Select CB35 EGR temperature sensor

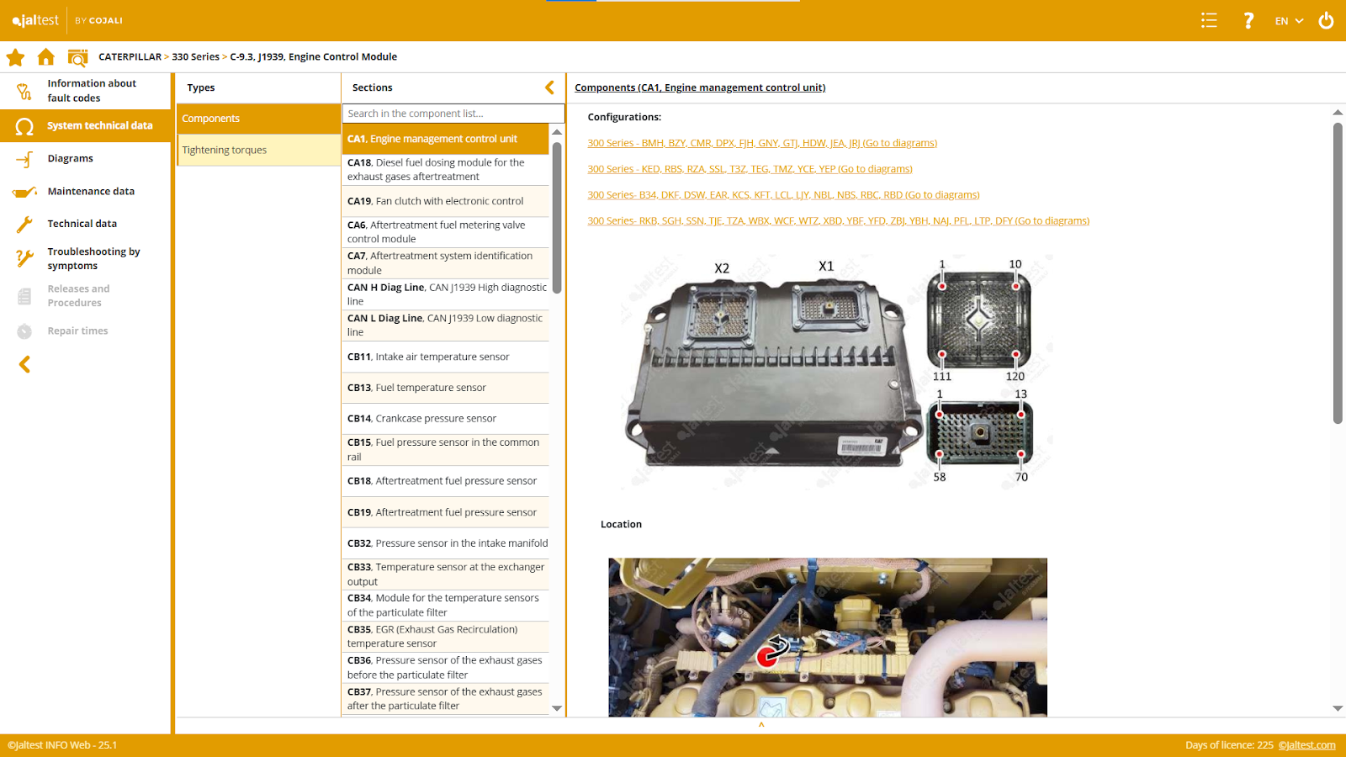point(446,637)
